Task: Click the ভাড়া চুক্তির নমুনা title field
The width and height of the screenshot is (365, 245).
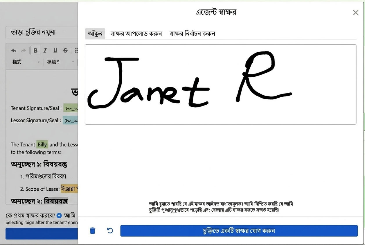Action: pyautogui.click(x=42, y=32)
